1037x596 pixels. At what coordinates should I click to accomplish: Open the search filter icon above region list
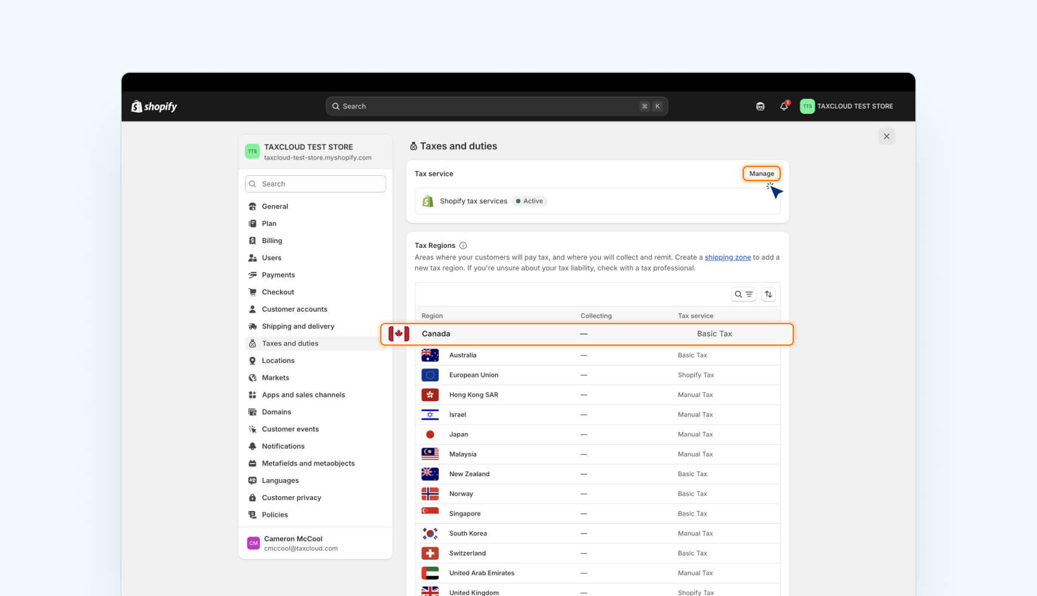coord(744,294)
